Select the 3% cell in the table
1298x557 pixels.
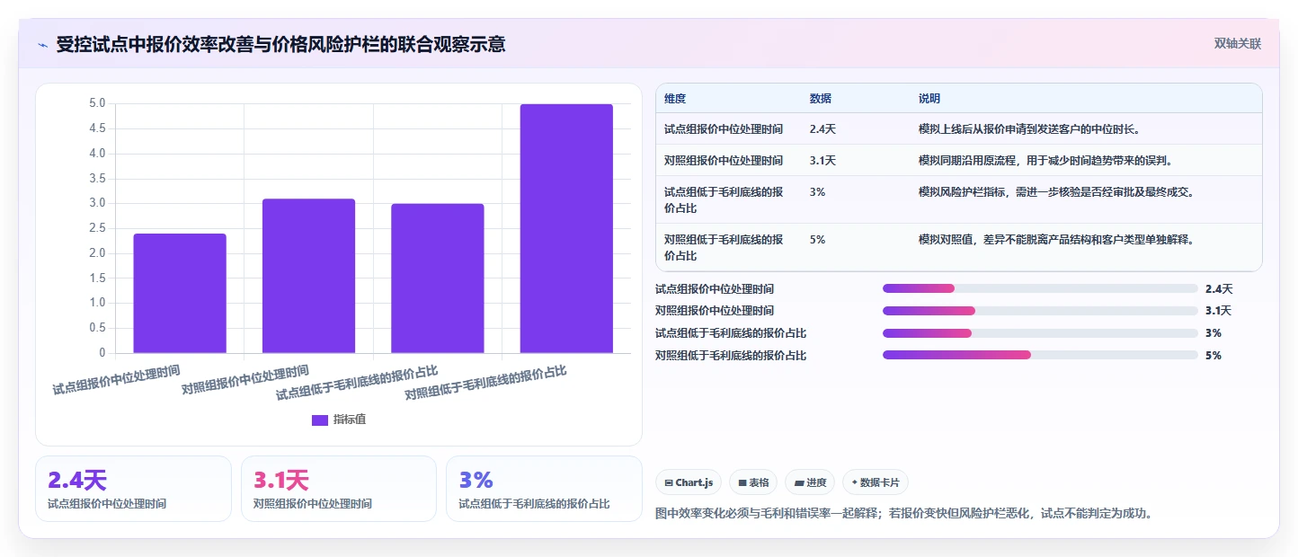coord(817,192)
